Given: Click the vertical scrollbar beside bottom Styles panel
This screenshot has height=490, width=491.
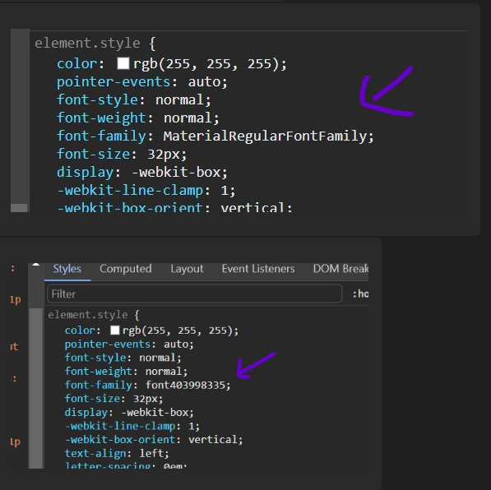Looking at the screenshot, I should click(x=35, y=388).
